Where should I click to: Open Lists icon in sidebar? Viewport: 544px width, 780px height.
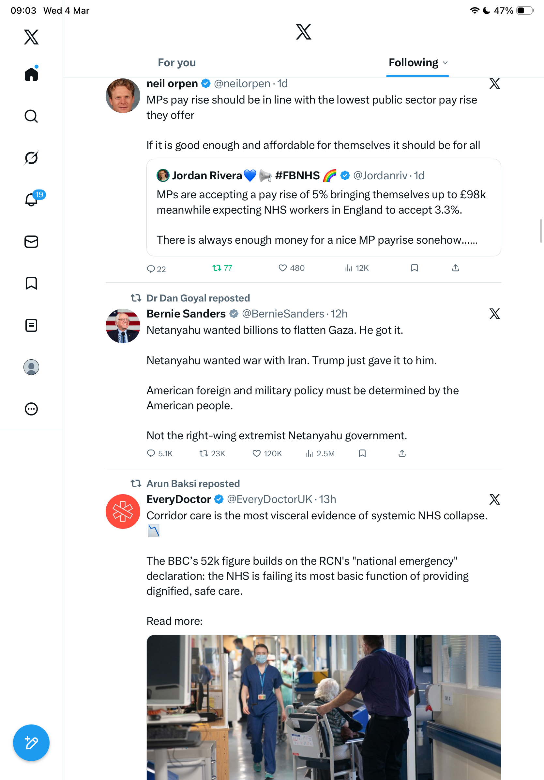coord(31,325)
